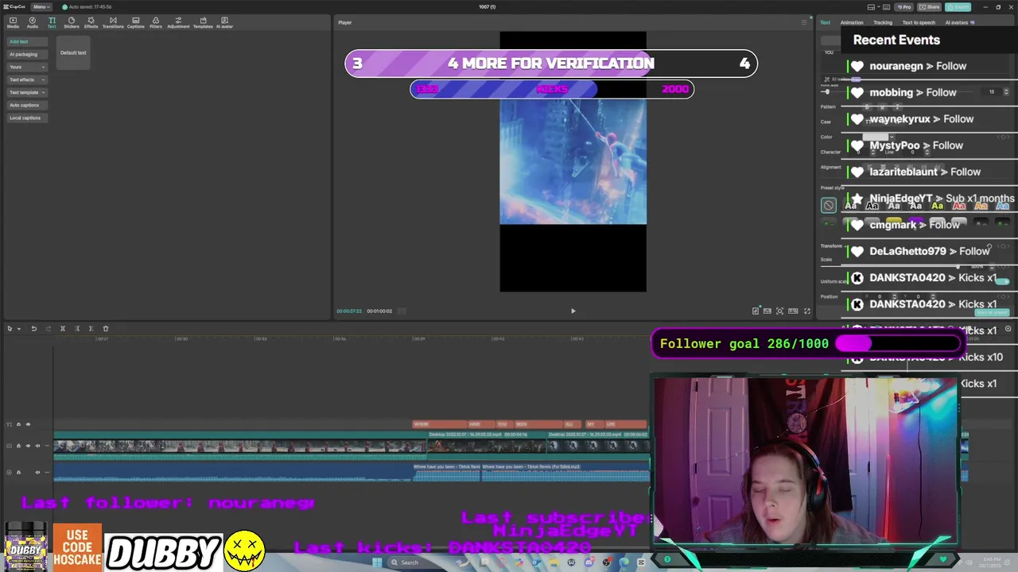
Task: Switch to the Tracking tab
Action: click(x=883, y=22)
